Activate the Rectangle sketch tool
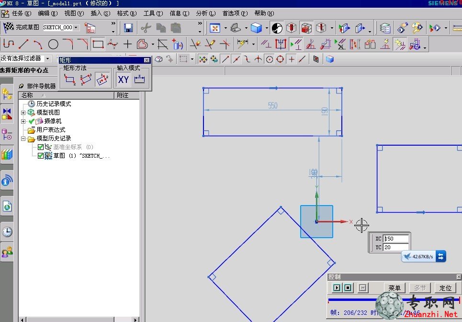Viewport: 462px width, 322px height. click(98, 44)
